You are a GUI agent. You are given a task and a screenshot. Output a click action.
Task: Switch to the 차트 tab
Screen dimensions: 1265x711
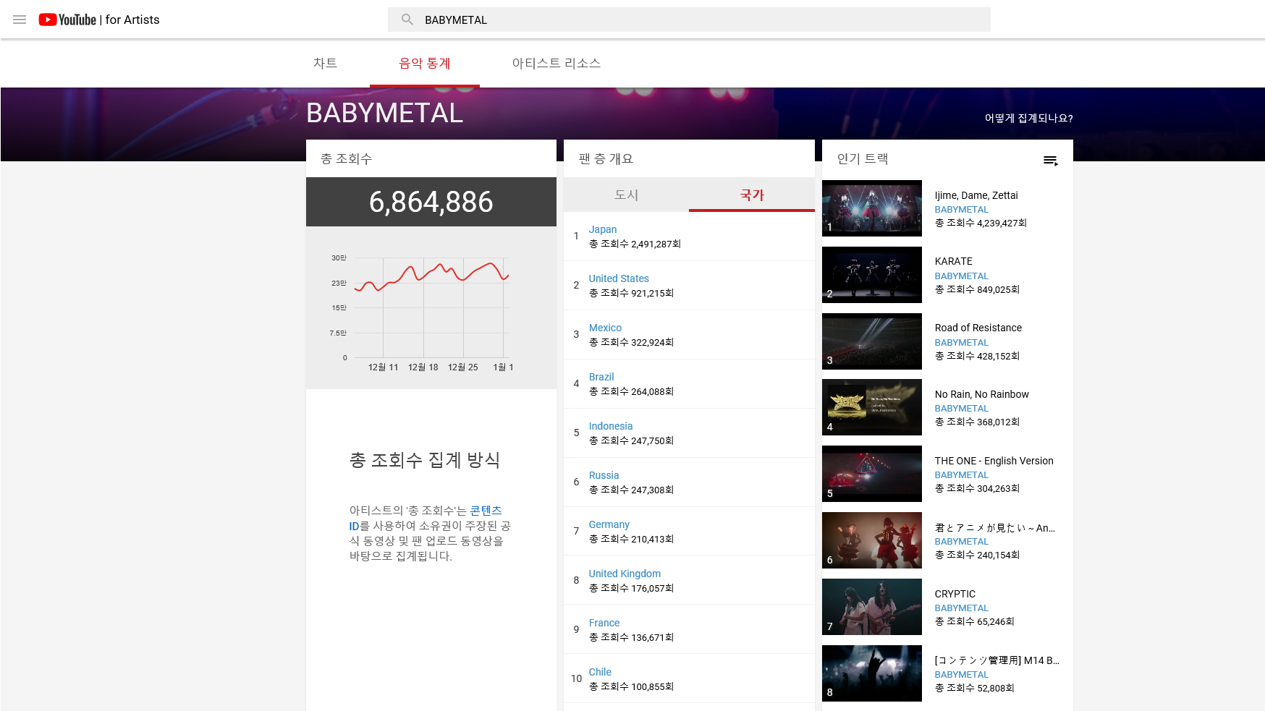[325, 64]
